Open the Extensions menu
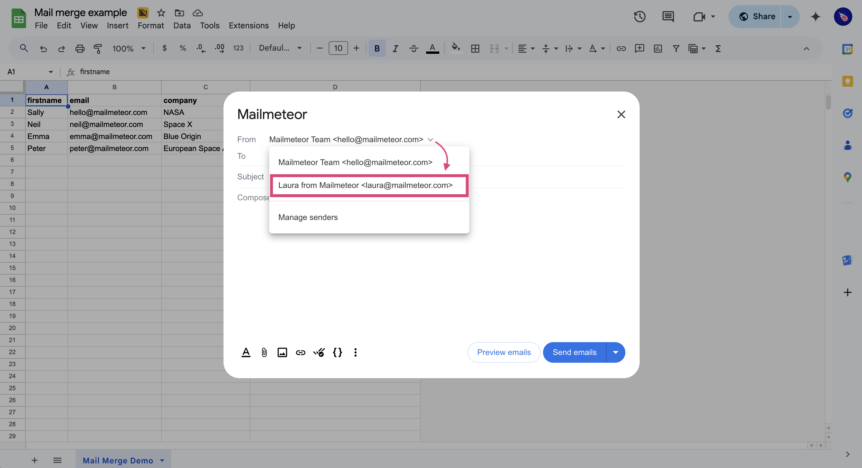Screen dimensions: 862x468 click(249, 25)
